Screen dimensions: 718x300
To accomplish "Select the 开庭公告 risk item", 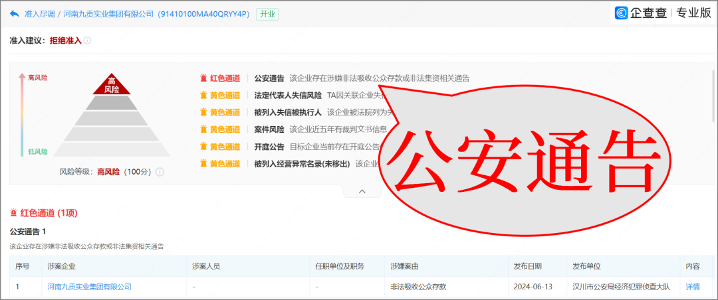I will pyautogui.click(x=269, y=146).
